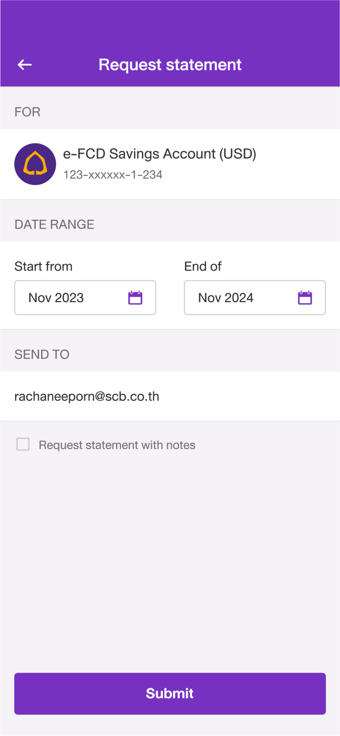340x736 pixels.
Task: Select the e-FCD Savings Account (USD) row
Action: point(170,164)
